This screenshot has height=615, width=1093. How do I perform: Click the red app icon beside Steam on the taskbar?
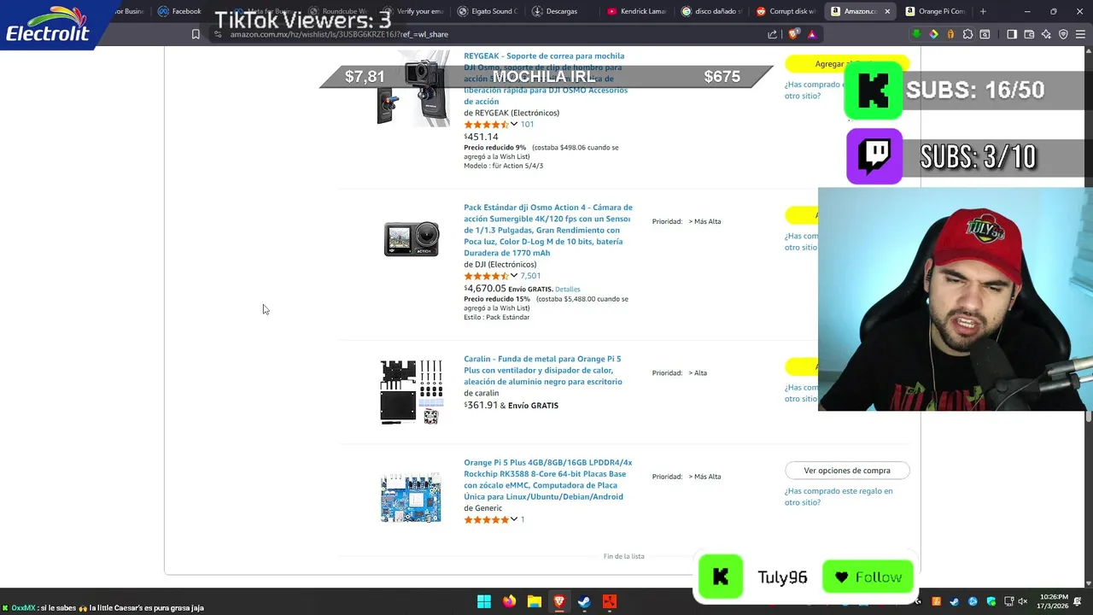coord(609,601)
